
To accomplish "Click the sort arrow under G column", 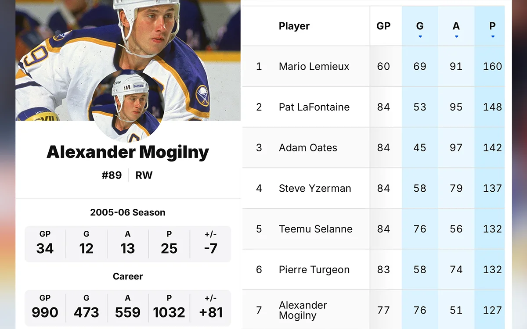I will (x=420, y=36).
